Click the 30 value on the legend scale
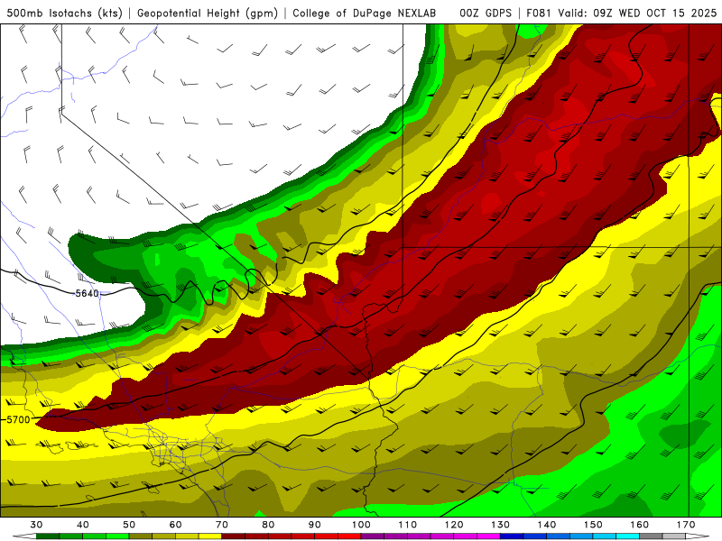 [x=36, y=525]
